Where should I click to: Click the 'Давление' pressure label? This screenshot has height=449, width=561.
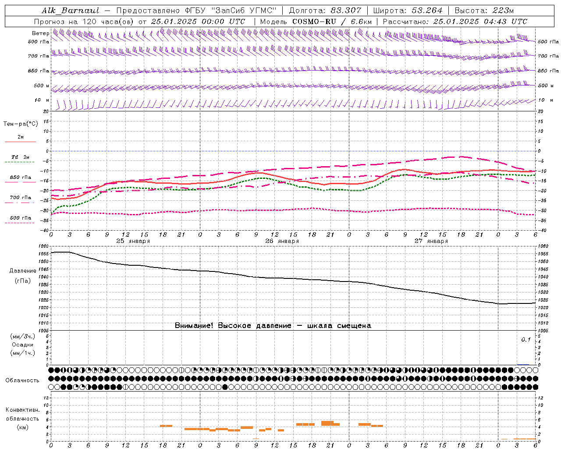22,271
